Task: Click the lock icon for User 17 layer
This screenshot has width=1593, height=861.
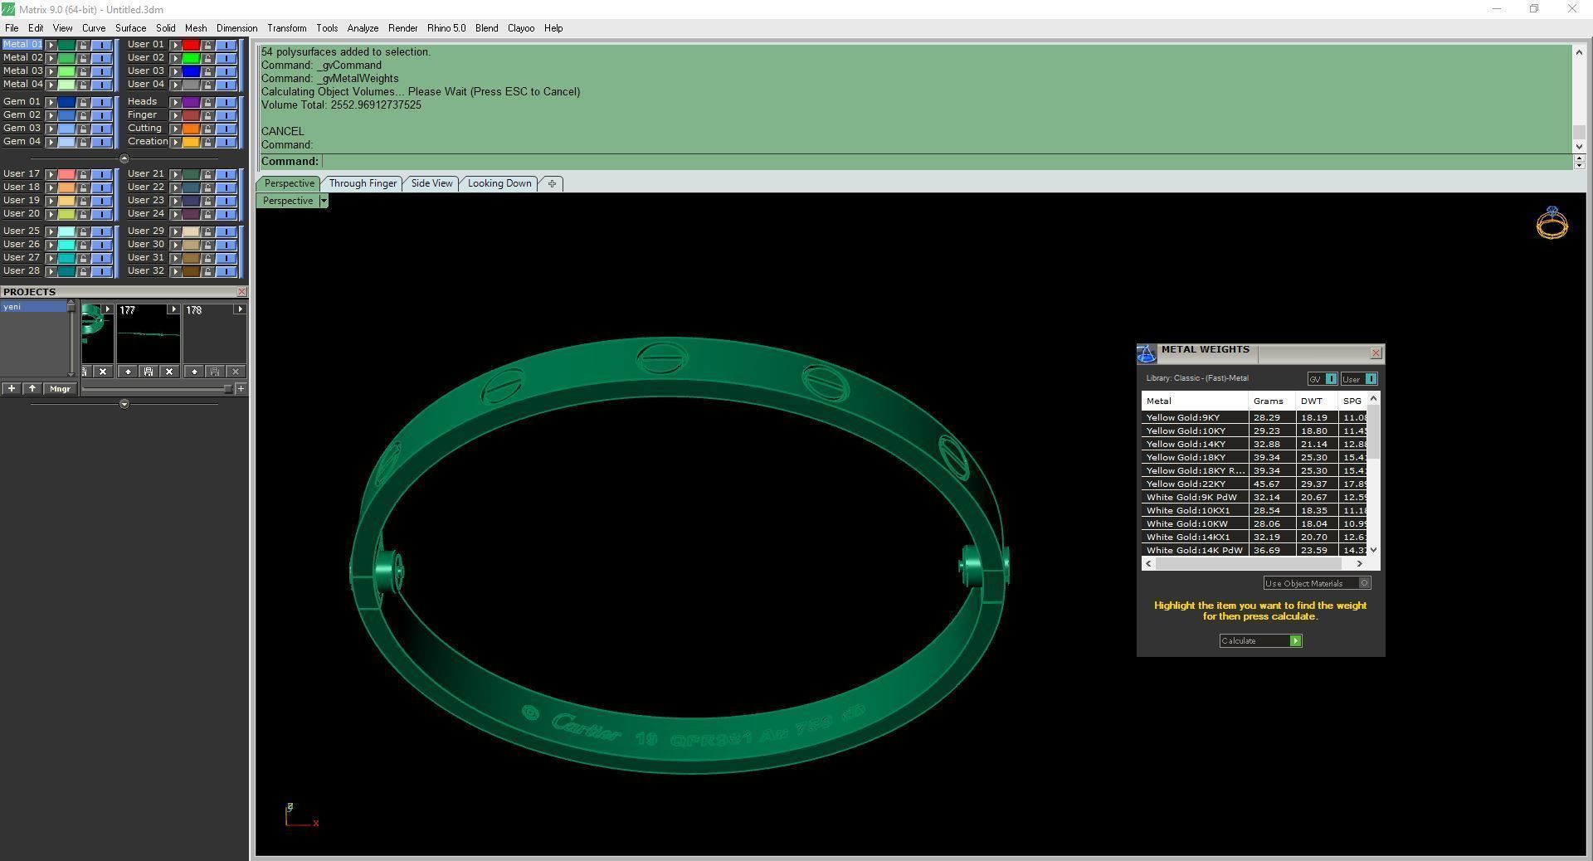Action: tap(83, 174)
